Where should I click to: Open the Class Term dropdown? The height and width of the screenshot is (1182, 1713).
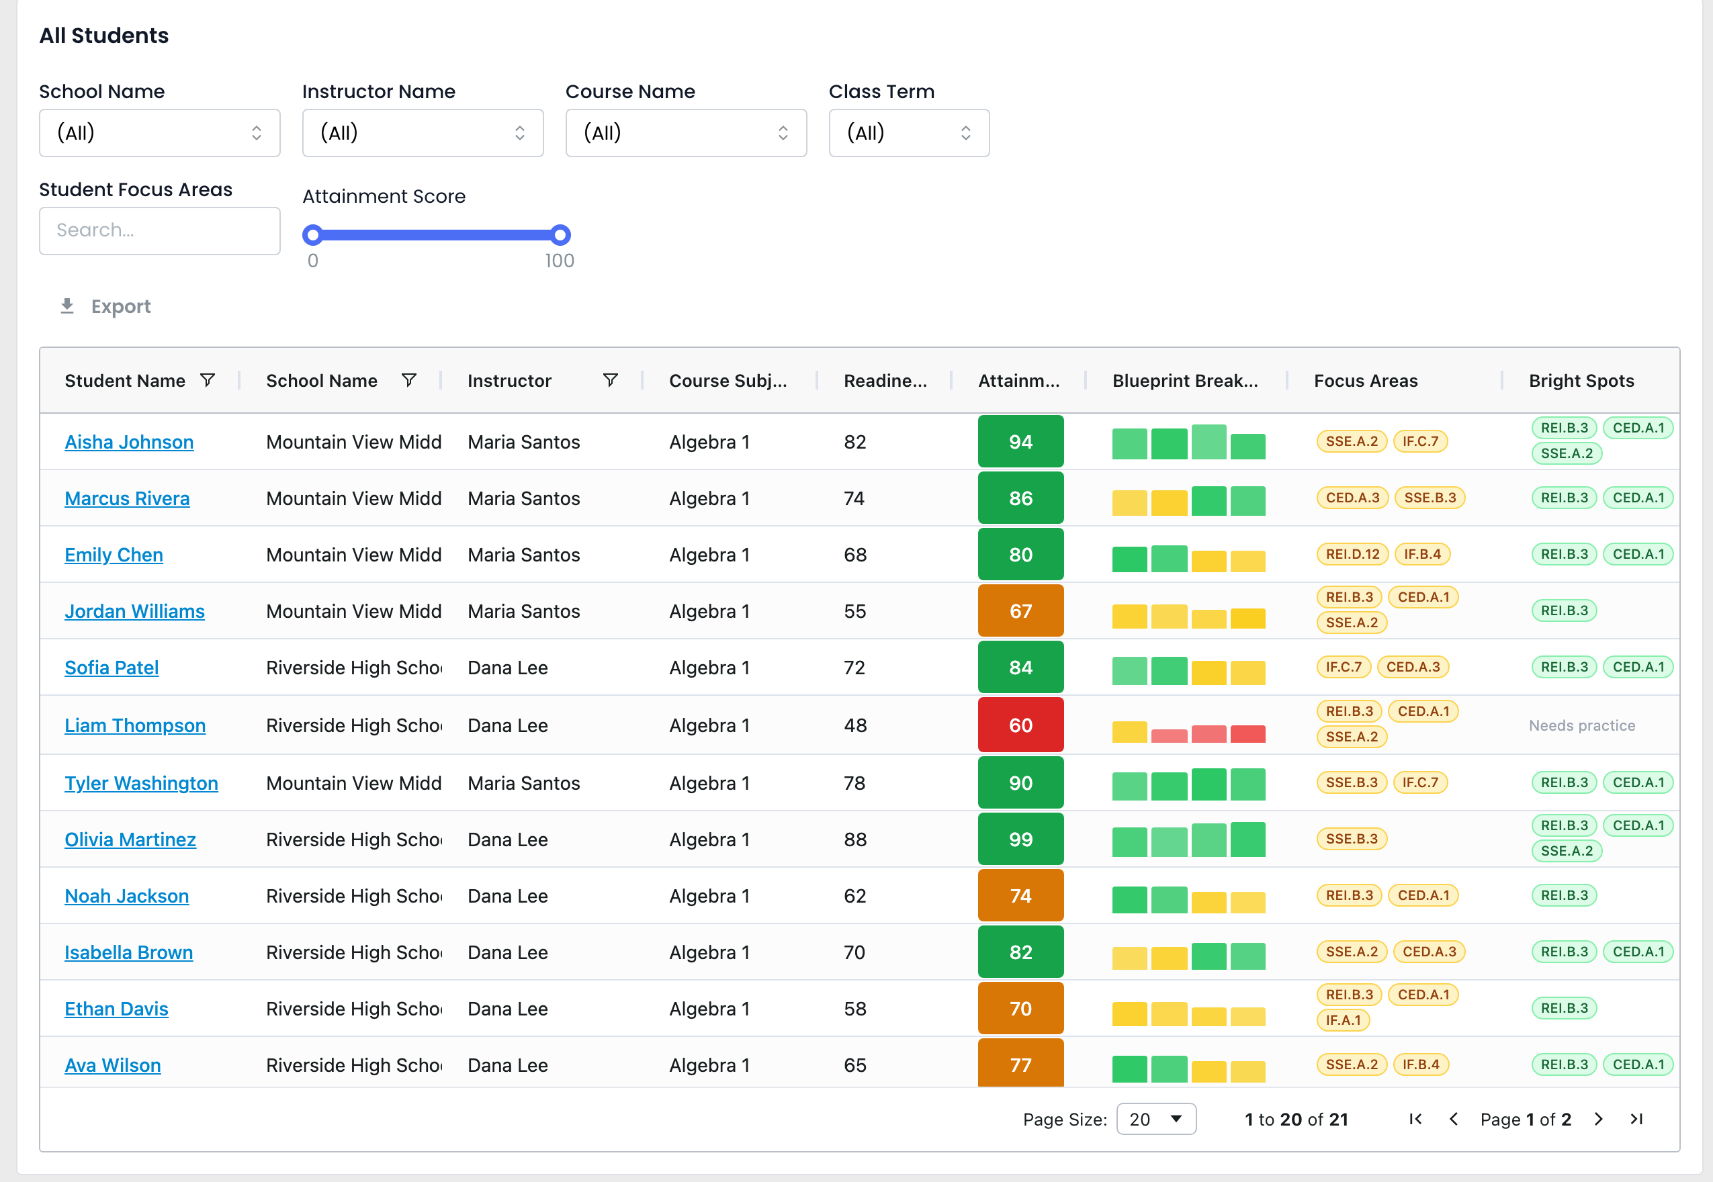[x=909, y=132]
